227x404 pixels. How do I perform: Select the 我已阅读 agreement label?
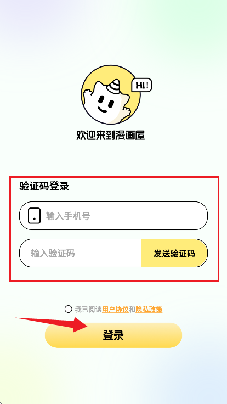point(88,309)
